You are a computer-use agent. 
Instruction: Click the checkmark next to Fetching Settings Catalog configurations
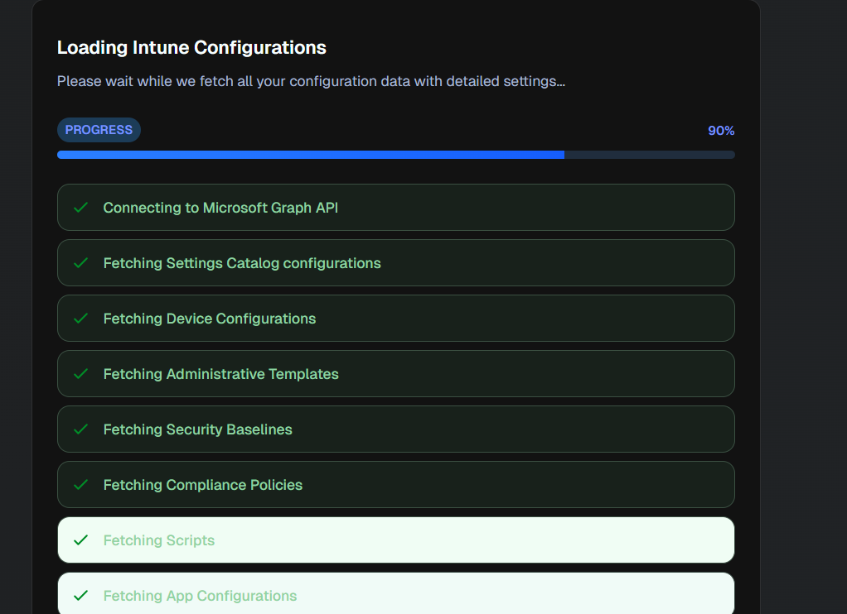(80, 263)
